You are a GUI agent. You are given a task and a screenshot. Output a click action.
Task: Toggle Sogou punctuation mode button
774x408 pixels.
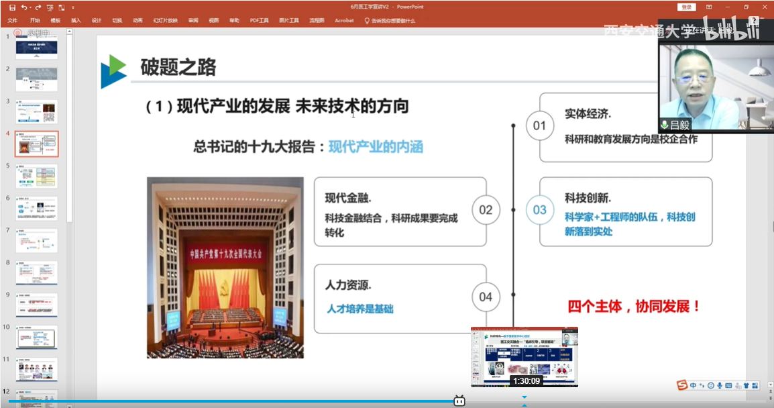[702, 385]
